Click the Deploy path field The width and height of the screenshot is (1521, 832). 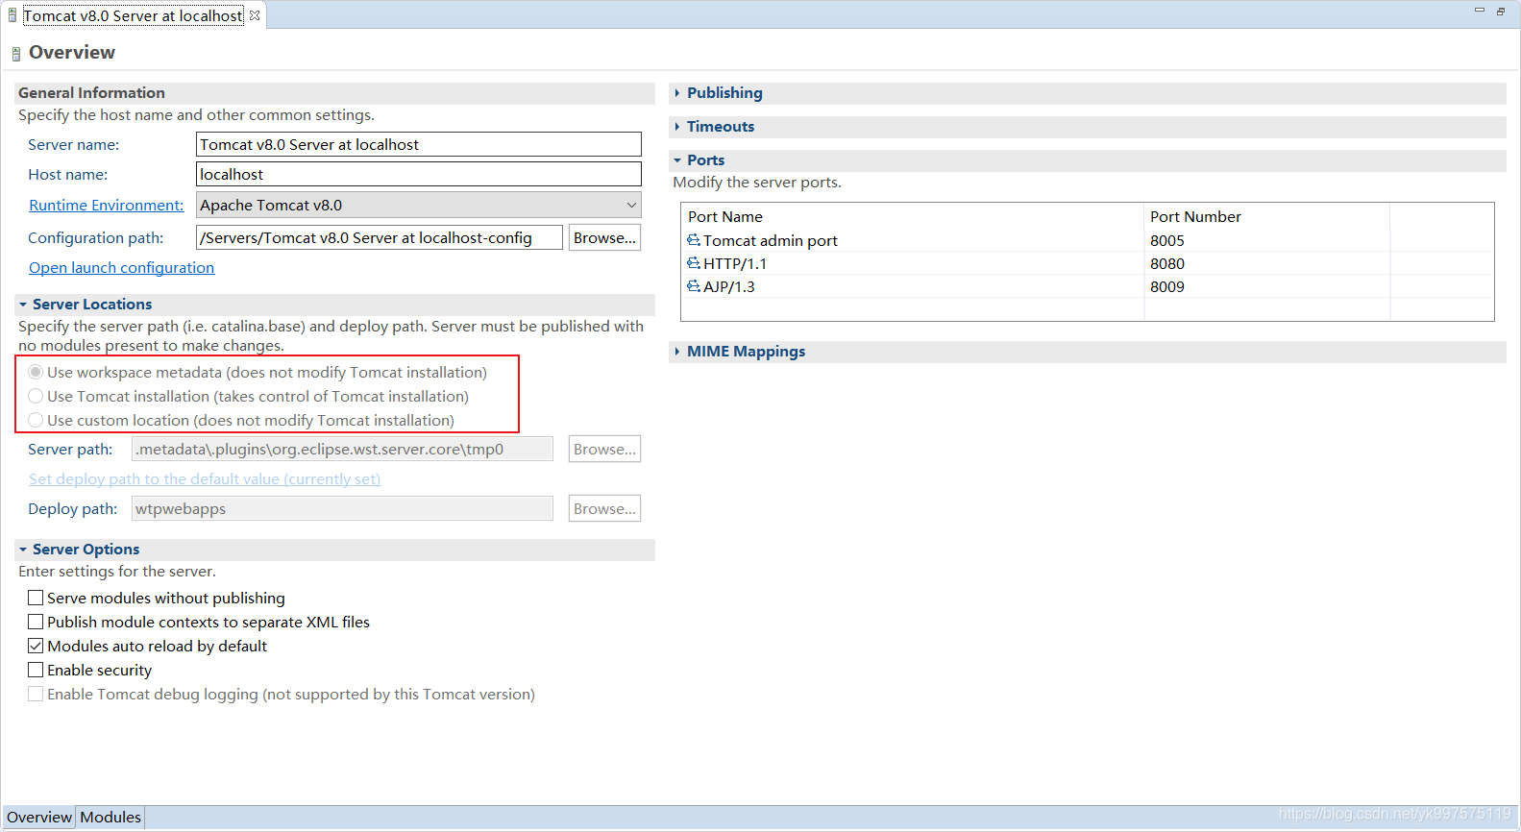(x=342, y=508)
